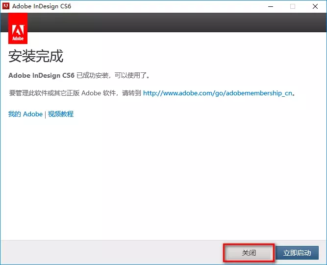The height and width of the screenshot is (265, 327).
Task: Click the bold Adobe InDesign CS6 product name
Action: coord(42,76)
